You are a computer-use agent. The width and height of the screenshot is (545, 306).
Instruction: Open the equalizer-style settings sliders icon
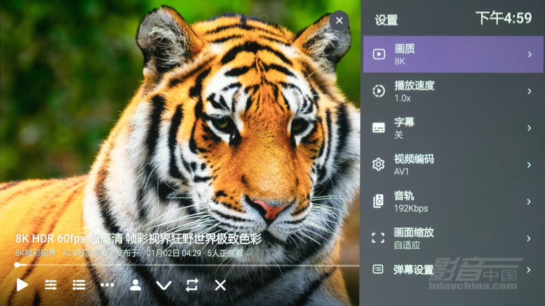point(51,285)
